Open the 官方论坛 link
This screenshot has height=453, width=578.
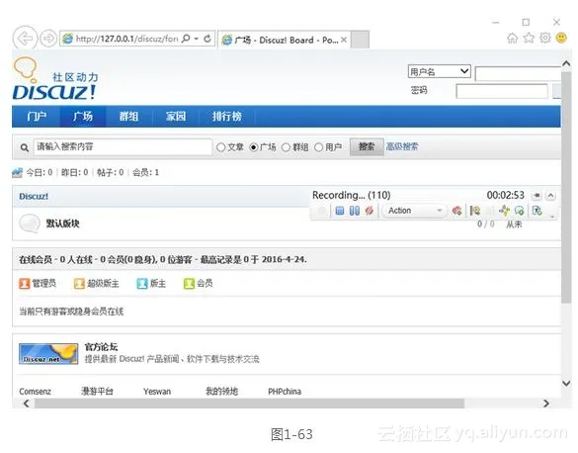pos(101,347)
